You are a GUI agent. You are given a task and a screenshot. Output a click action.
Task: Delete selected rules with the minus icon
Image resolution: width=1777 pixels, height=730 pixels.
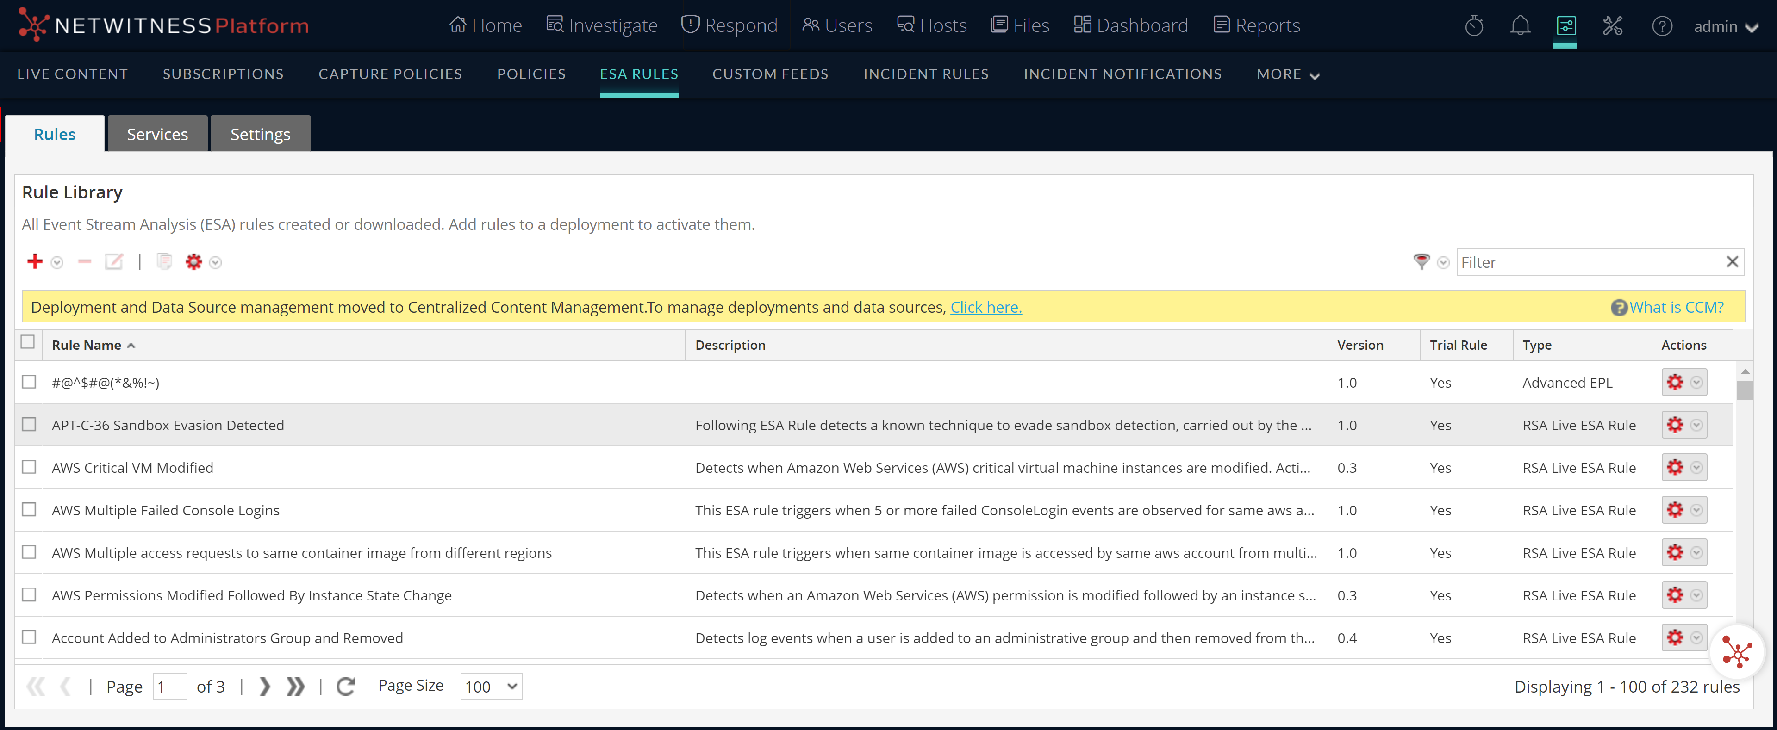[x=84, y=262]
